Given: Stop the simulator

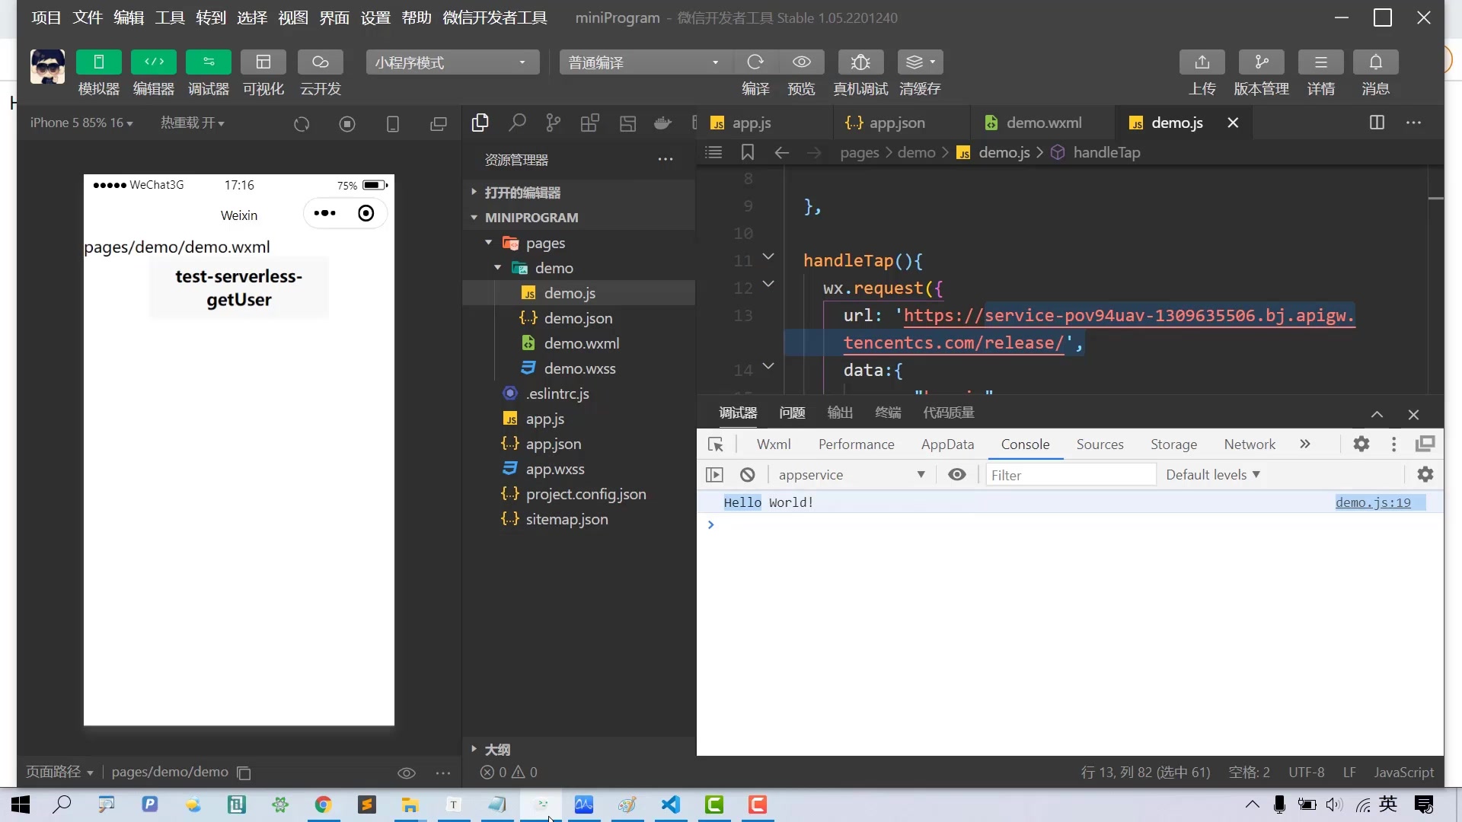Looking at the screenshot, I should pos(347,123).
